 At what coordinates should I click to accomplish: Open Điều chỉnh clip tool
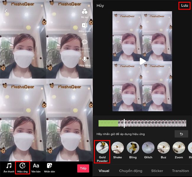[x=85, y=26]
